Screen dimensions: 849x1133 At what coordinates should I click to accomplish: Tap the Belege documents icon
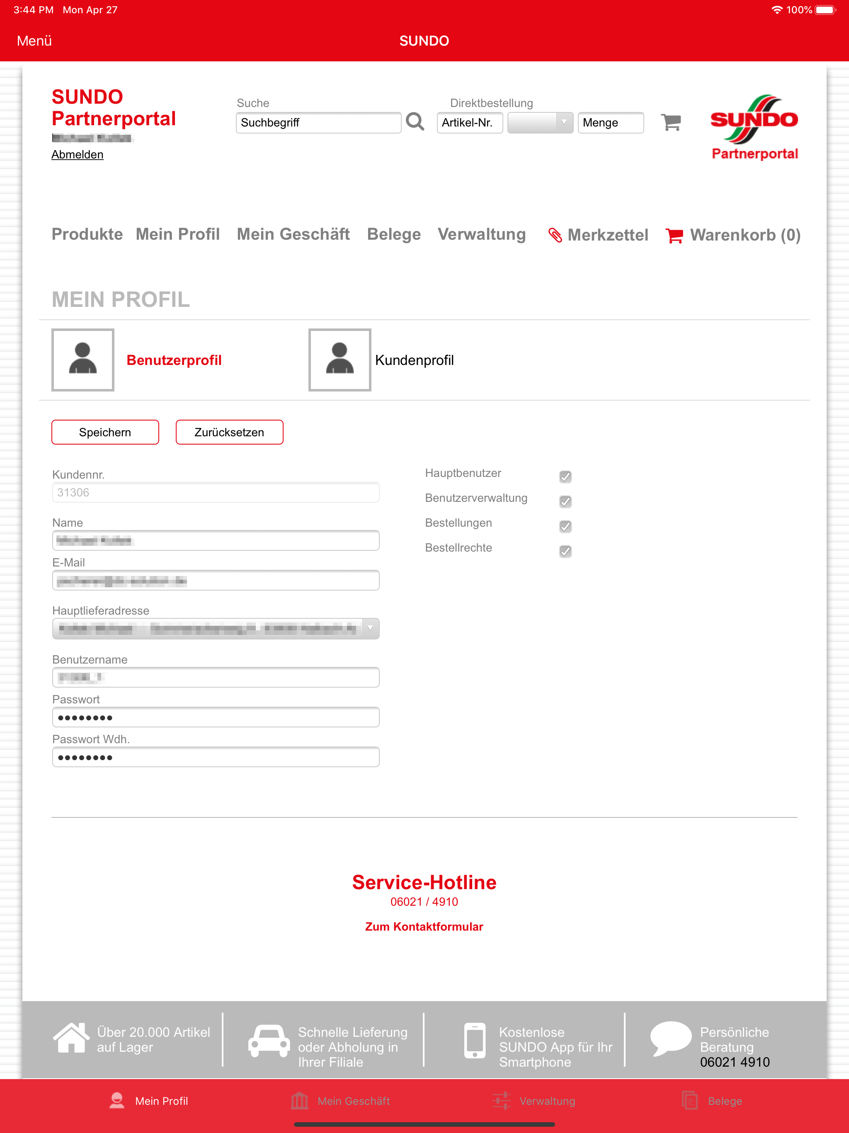pos(690,1101)
